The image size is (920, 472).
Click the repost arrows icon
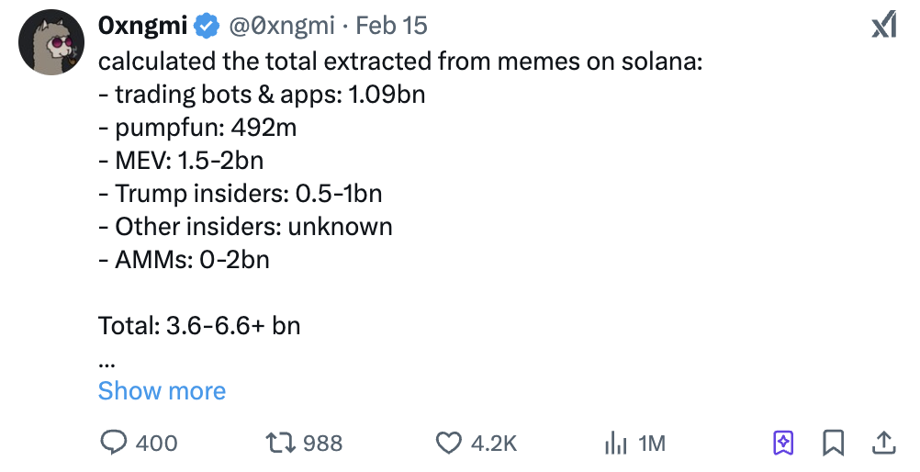[x=278, y=444]
